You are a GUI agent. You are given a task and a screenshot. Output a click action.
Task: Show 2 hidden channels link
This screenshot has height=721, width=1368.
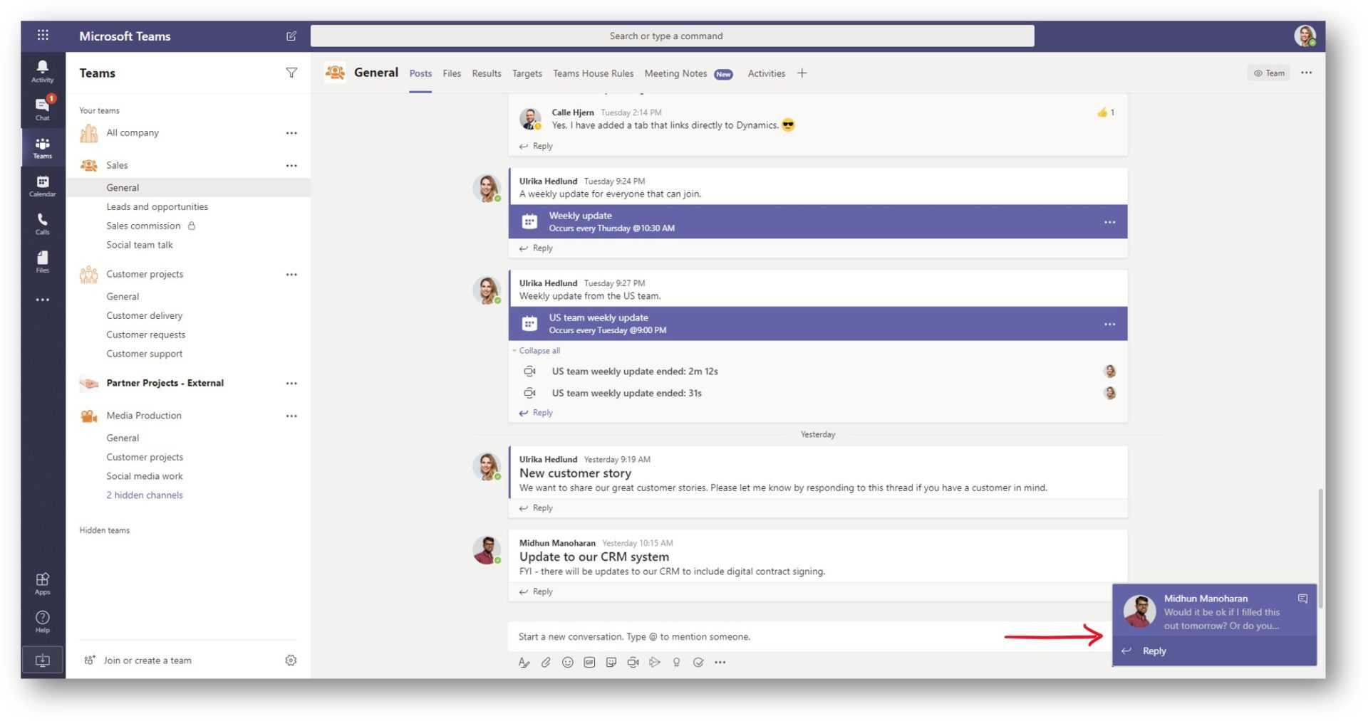(145, 495)
